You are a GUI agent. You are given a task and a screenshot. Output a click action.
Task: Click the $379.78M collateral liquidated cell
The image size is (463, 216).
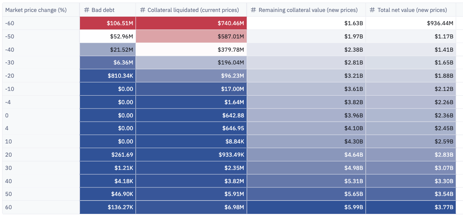(x=191, y=50)
